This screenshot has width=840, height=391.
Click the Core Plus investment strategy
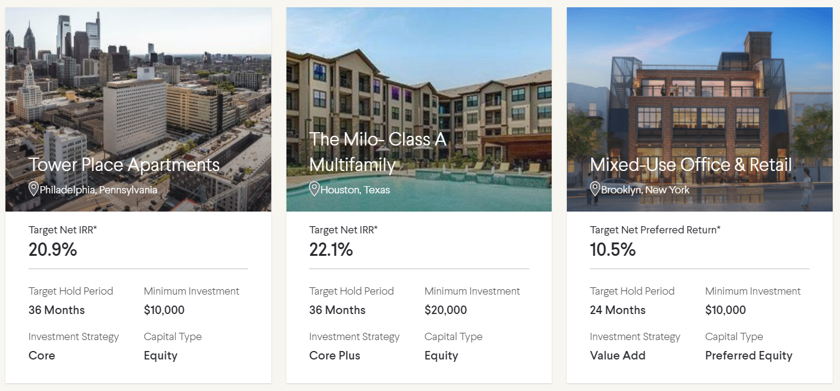coord(335,356)
